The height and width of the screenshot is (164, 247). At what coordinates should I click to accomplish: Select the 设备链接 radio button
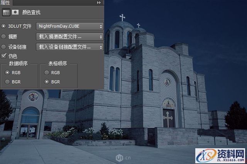pyautogui.click(x=3, y=47)
